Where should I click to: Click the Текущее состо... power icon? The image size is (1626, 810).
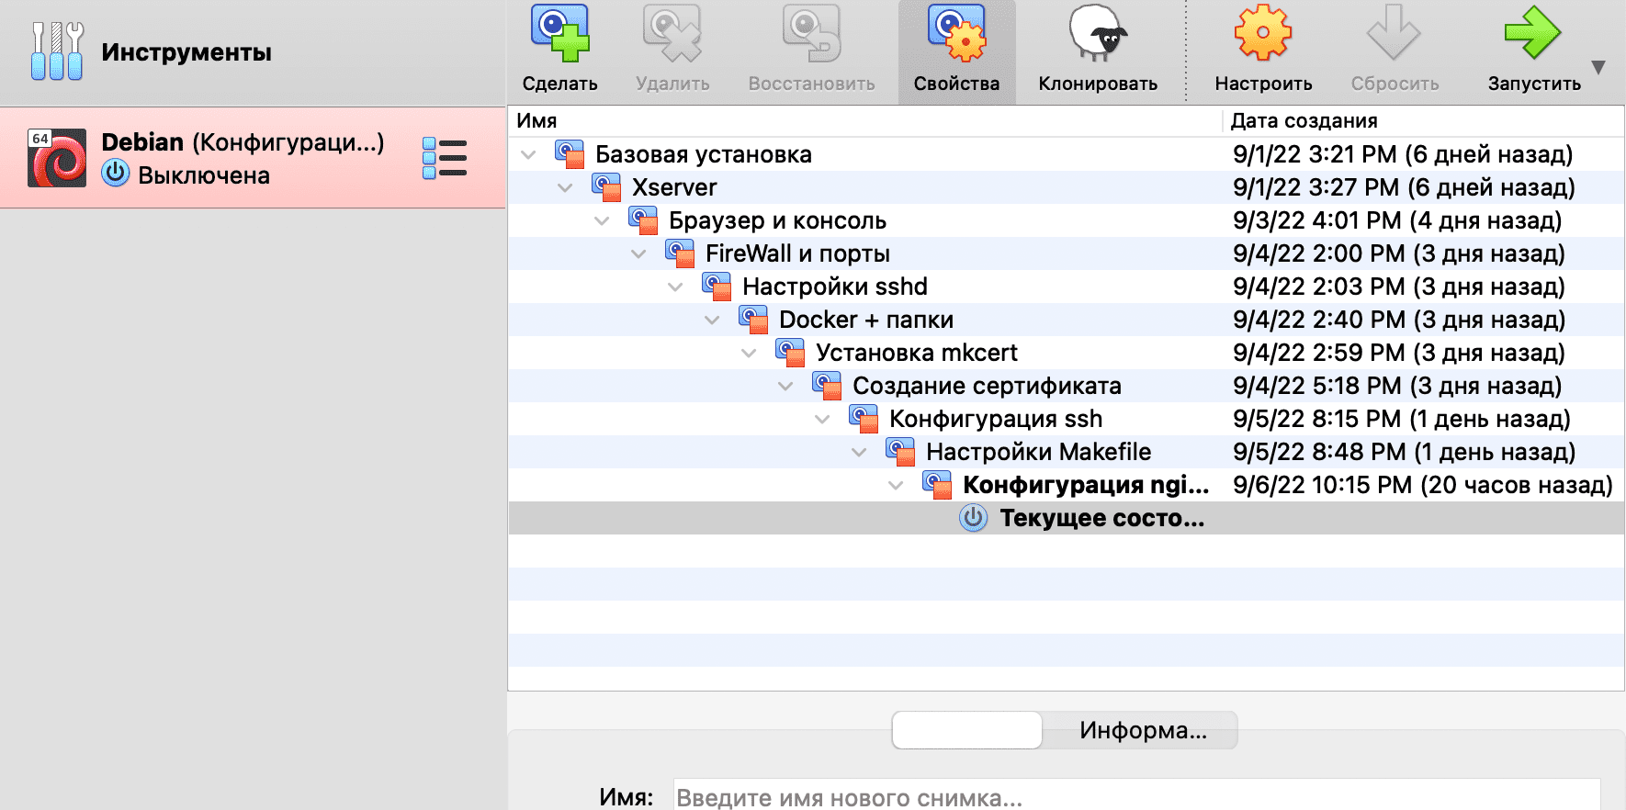coord(974,518)
